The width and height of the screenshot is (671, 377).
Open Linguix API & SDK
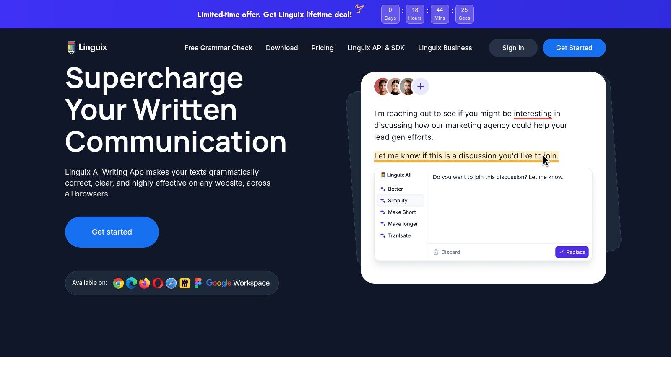(376, 48)
